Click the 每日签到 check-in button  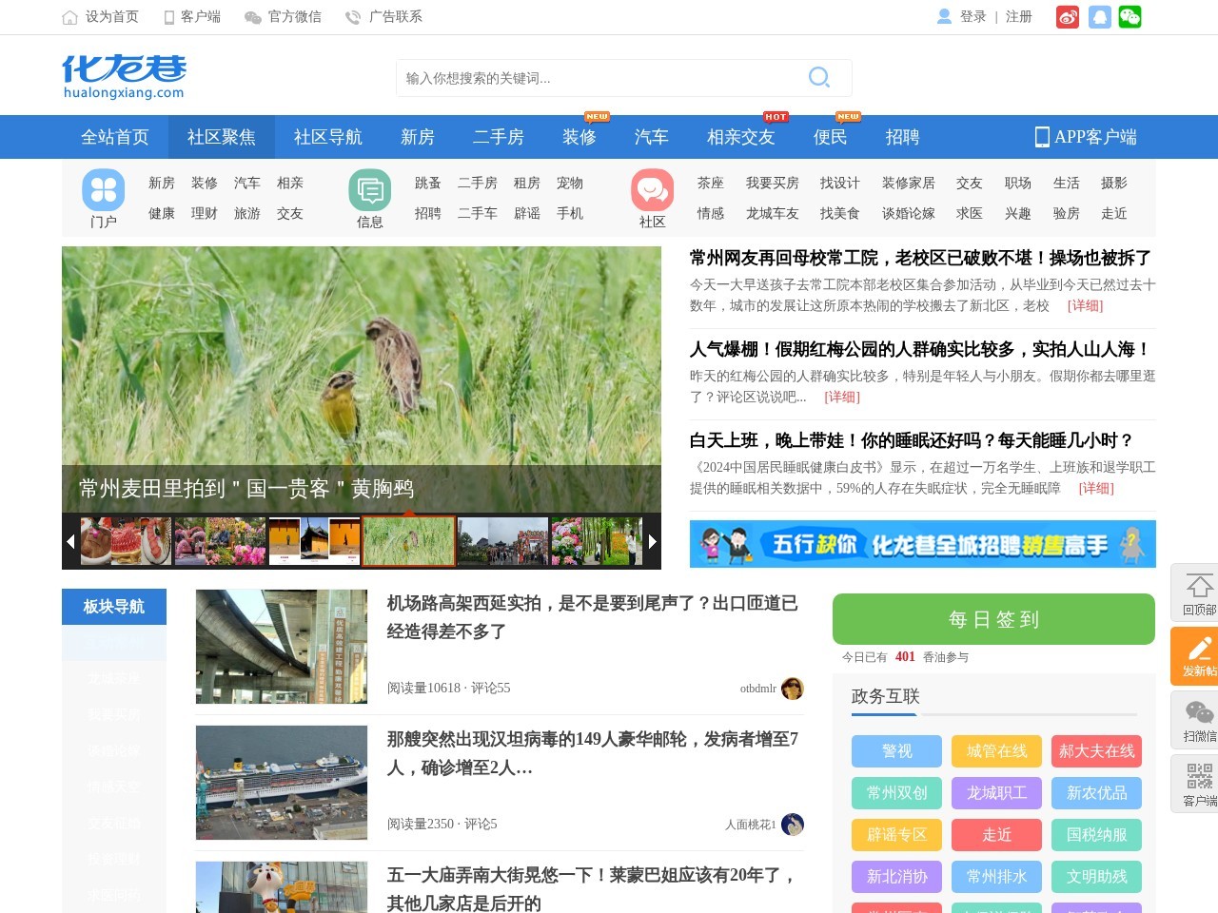[994, 619]
